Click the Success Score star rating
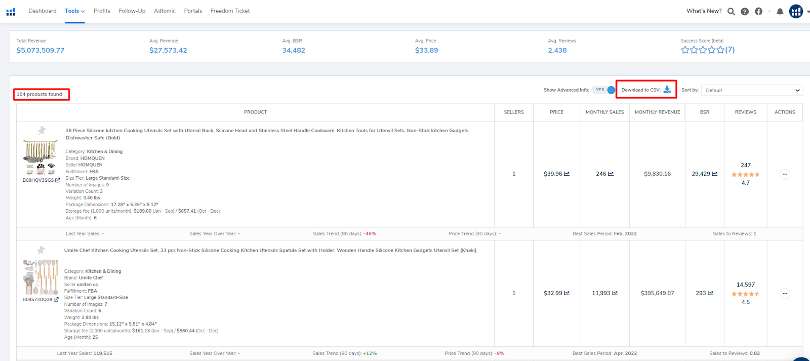 coord(703,50)
